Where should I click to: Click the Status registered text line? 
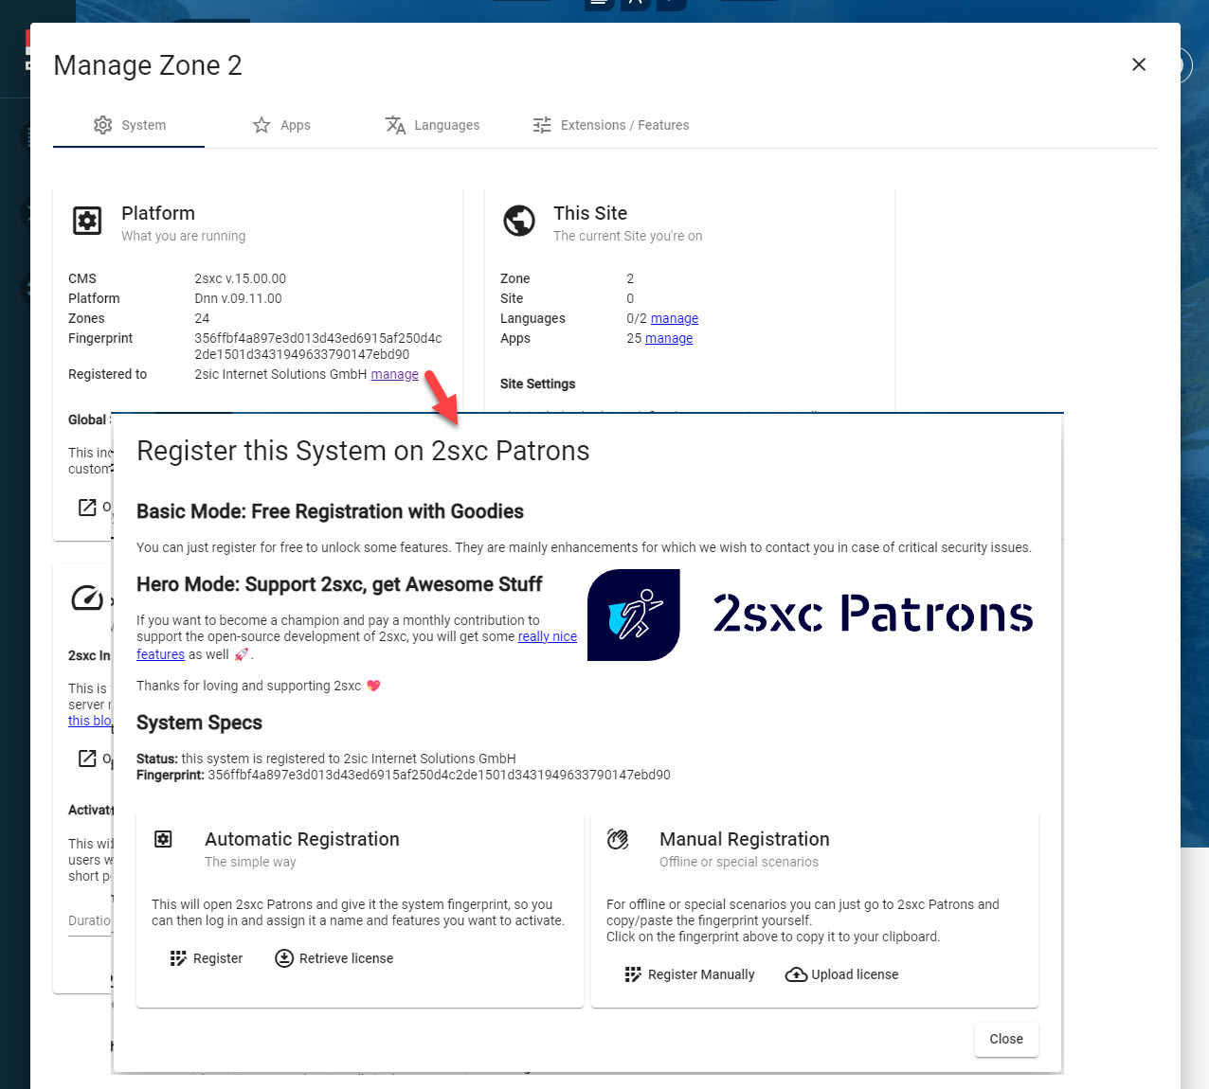[326, 759]
